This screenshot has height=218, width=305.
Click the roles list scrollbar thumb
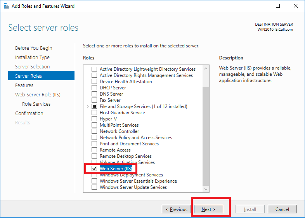(x=206, y=136)
